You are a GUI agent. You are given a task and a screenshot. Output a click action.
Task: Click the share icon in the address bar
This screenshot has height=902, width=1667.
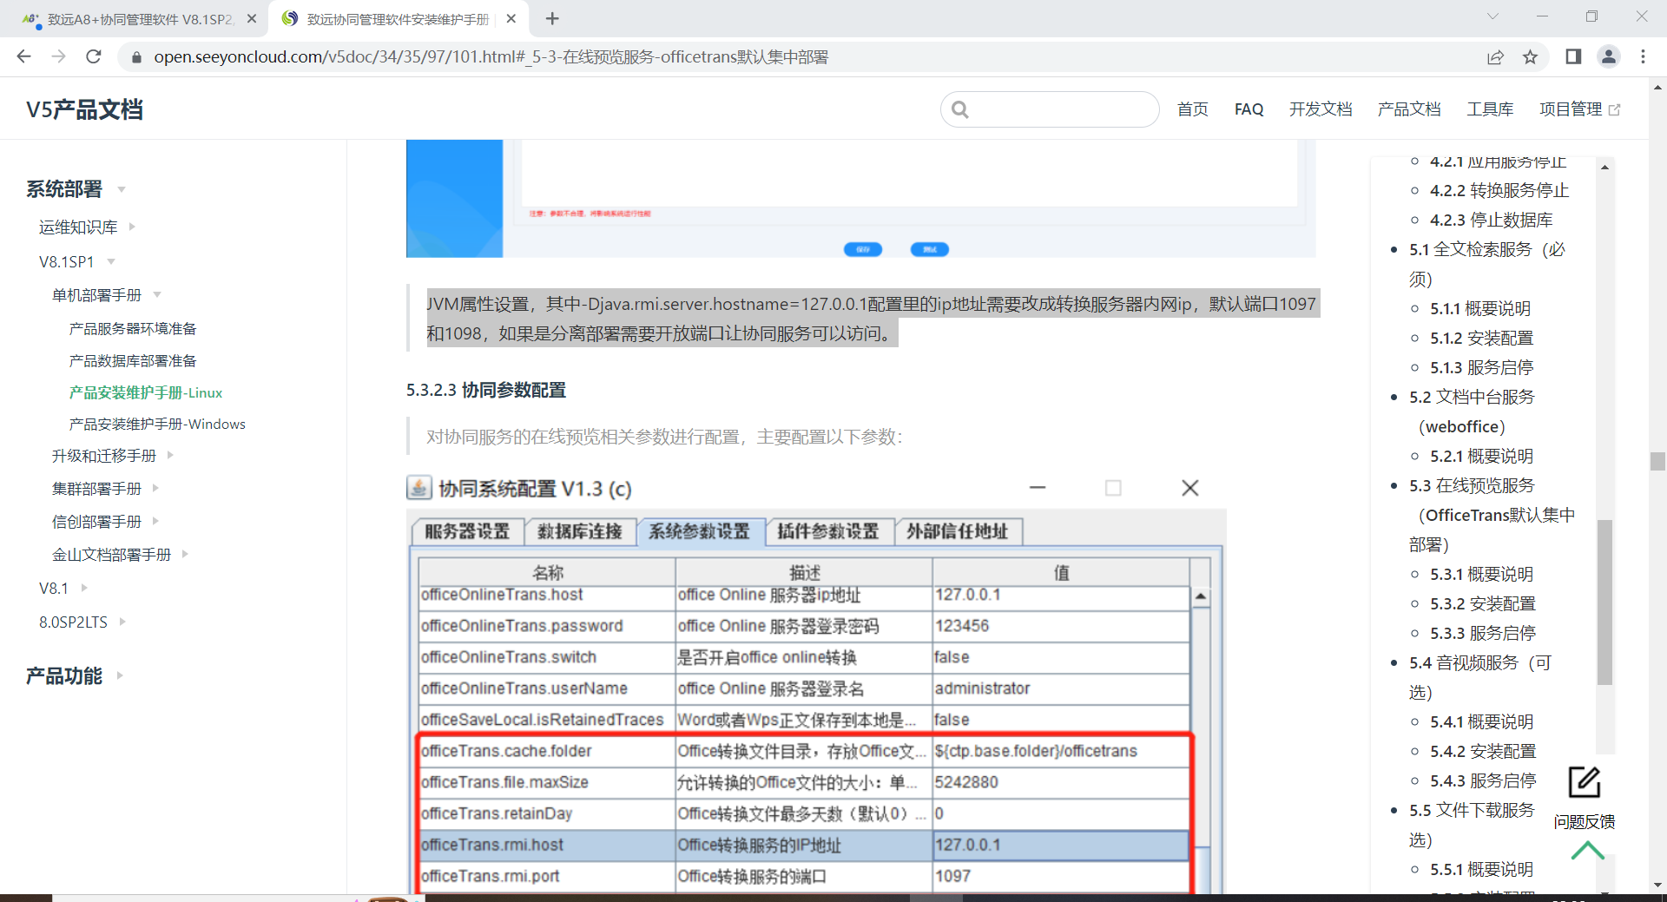click(x=1495, y=56)
